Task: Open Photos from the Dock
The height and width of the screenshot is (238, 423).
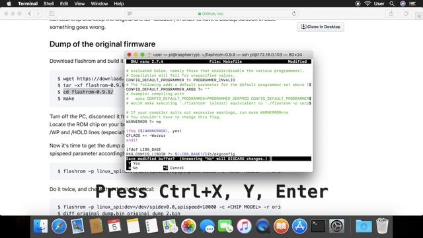Action: [188, 226]
